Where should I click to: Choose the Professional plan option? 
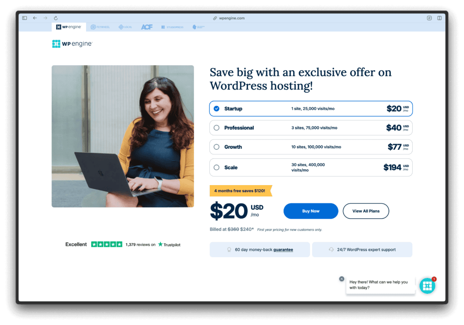click(311, 128)
